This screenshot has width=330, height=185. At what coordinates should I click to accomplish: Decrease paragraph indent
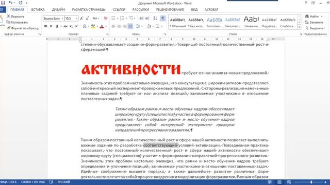click(x=141, y=18)
